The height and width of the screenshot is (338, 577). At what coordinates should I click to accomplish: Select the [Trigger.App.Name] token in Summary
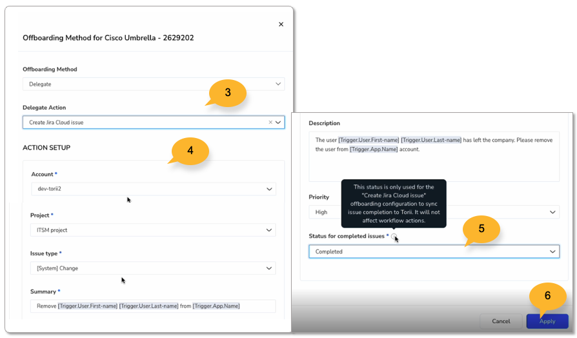[x=216, y=306]
